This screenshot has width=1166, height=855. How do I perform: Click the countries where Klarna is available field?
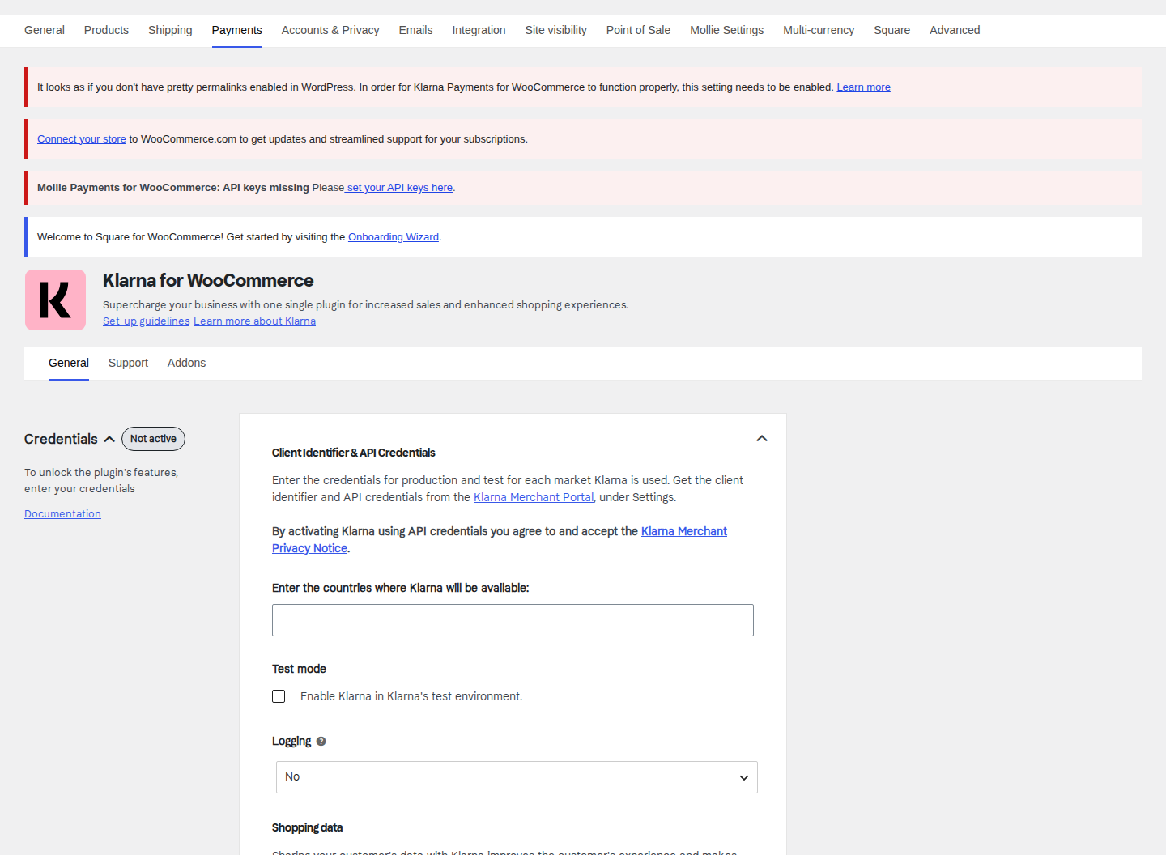pyautogui.click(x=513, y=620)
